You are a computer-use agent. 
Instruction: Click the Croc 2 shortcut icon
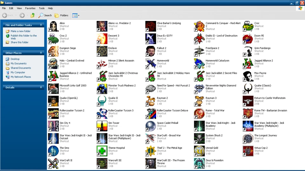tap(53, 39)
